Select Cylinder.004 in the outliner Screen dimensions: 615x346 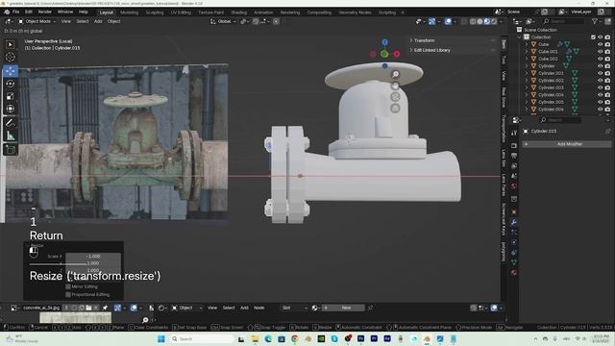(551, 94)
